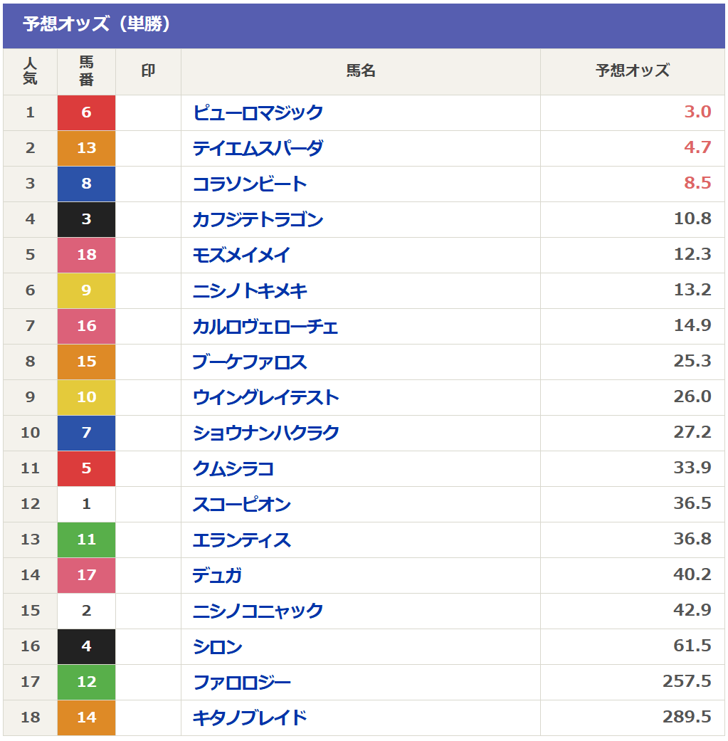Open the ニシノトキメキ link
728x741 pixels.
pyautogui.click(x=250, y=290)
